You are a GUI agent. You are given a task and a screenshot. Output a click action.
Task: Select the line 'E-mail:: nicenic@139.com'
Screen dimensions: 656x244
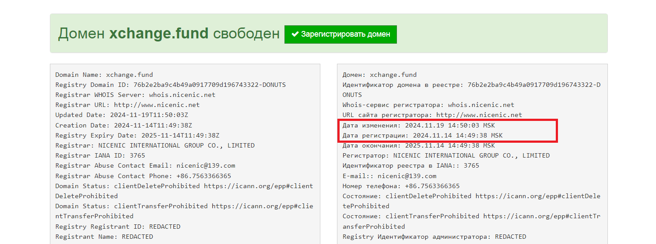389,176
